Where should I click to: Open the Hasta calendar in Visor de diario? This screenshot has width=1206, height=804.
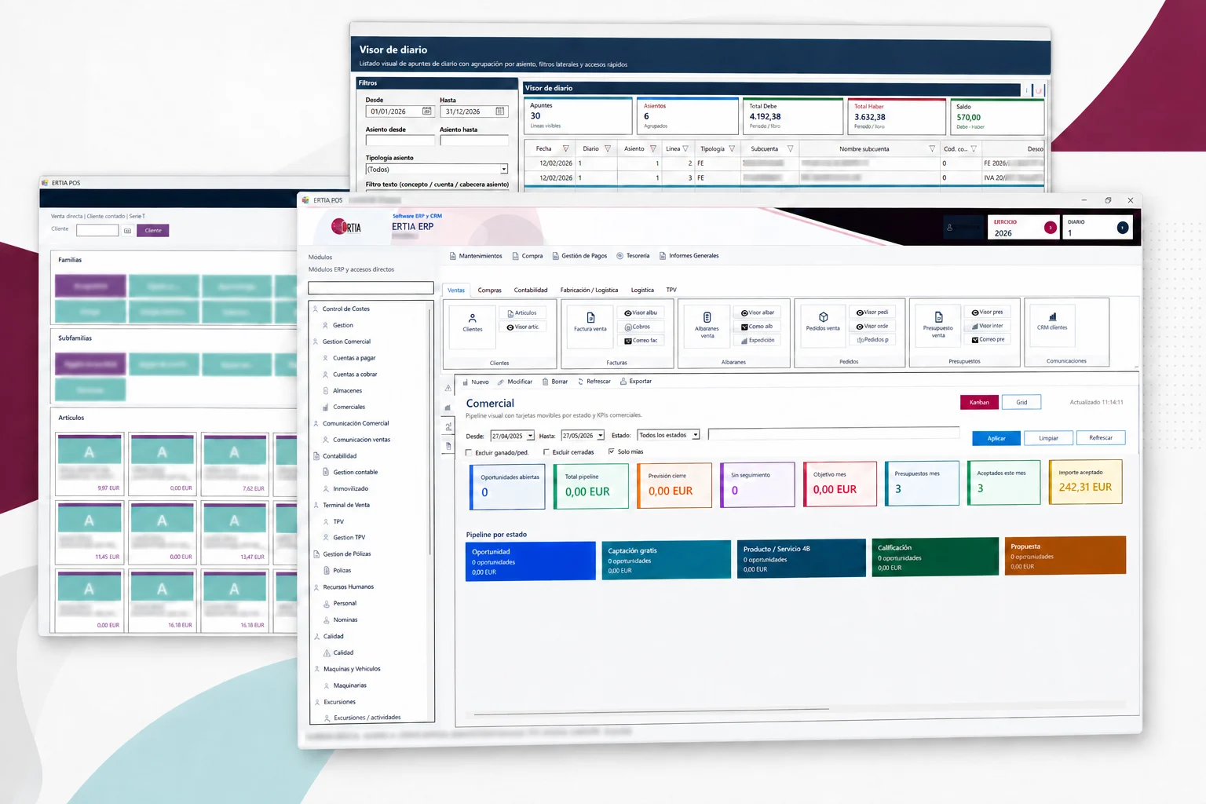(500, 111)
